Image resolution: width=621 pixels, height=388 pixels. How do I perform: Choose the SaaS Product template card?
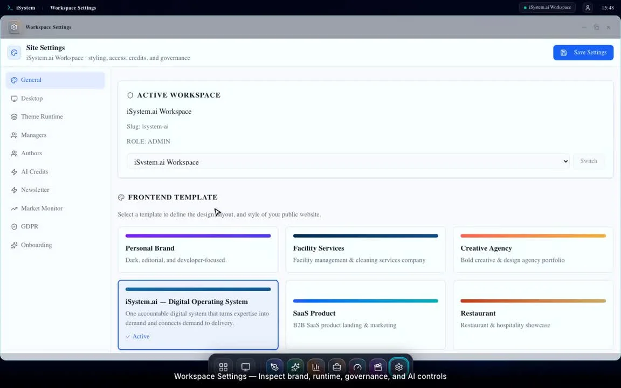[x=365, y=315]
